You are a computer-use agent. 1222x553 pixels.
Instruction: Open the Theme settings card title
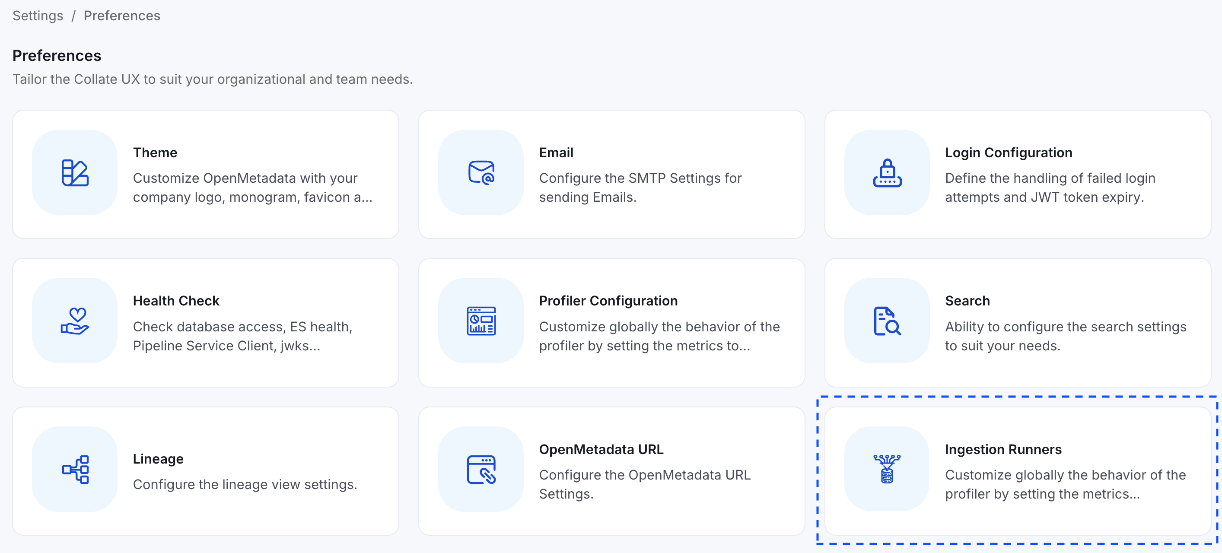click(x=155, y=153)
